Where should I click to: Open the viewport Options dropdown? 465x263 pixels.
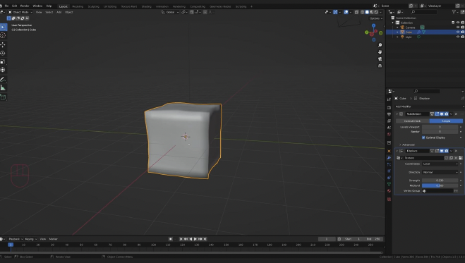(x=375, y=18)
